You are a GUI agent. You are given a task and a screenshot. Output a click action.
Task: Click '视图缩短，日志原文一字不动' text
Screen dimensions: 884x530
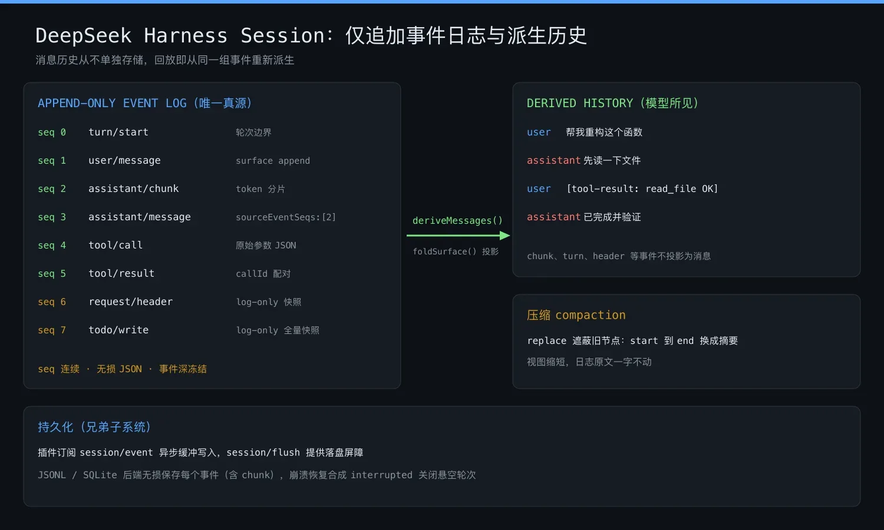[589, 362]
